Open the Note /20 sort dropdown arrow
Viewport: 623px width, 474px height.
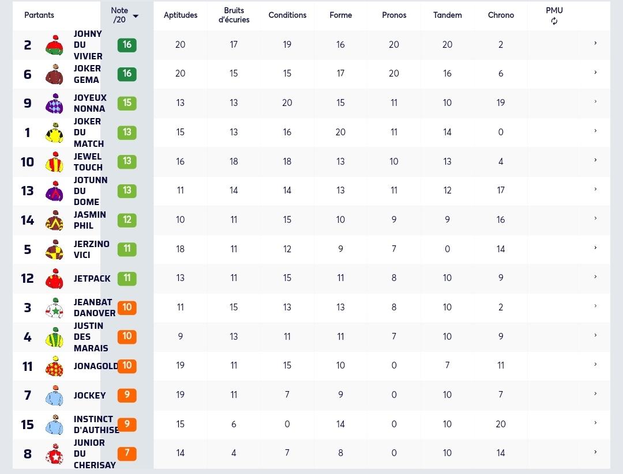point(136,16)
